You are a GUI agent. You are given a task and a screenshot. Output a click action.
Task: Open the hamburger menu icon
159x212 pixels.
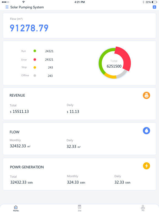pyautogui.click(x=7, y=7)
